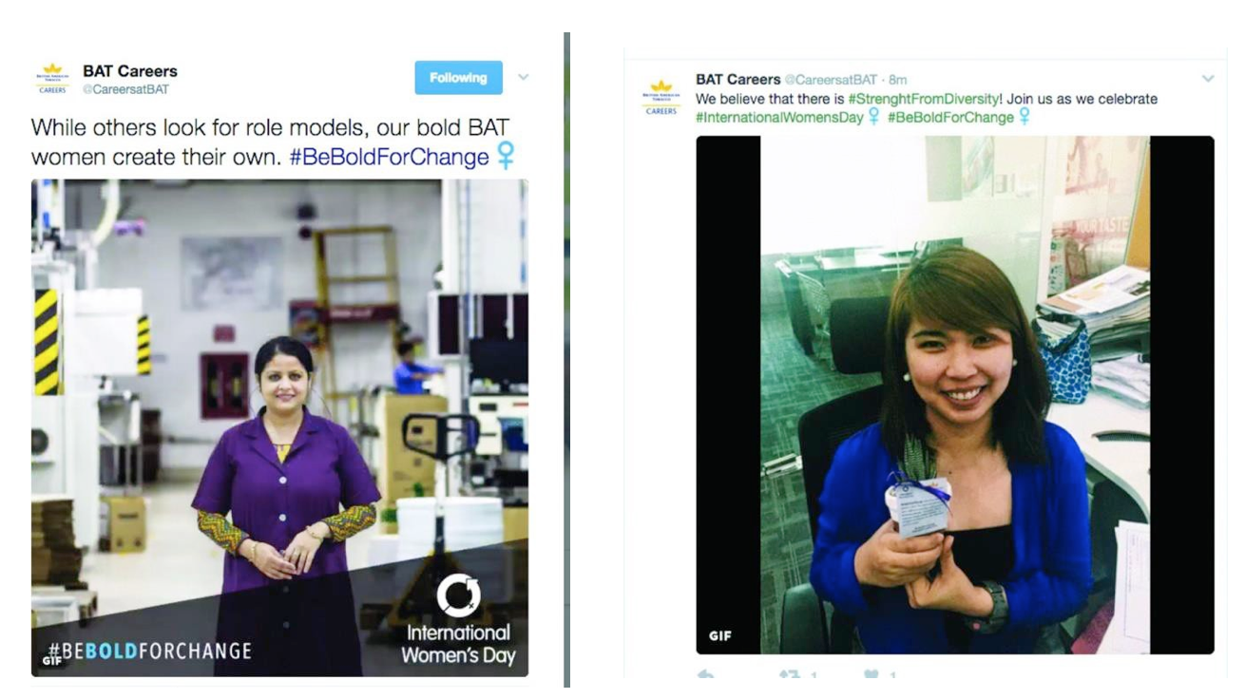
Task: Click female symbol after #BeBoldForChange in left tweet
Action: 506,155
